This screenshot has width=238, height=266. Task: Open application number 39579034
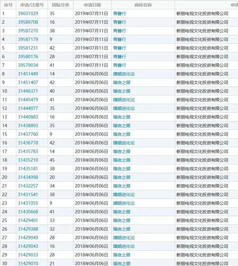point(28,65)
